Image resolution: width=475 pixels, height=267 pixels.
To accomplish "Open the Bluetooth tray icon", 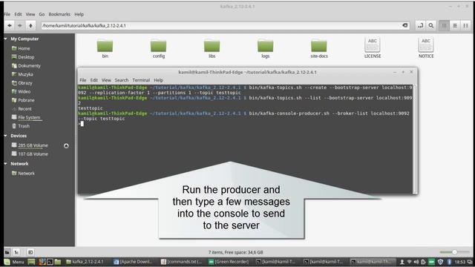I will click(449, 262).
